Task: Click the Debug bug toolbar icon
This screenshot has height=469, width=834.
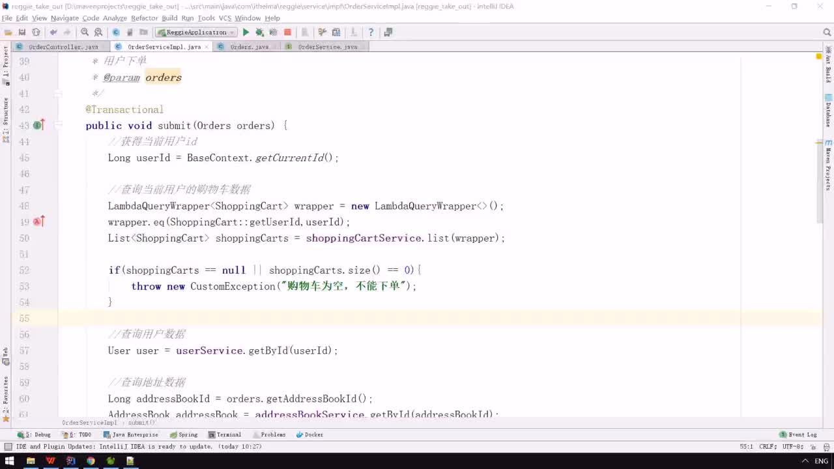Action: [x=259, y=32]
